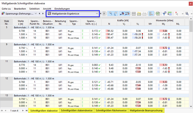The width and height of the screenshot is (193, 113).
Task: Export the table to Excel
Action: tap(157, 14)
